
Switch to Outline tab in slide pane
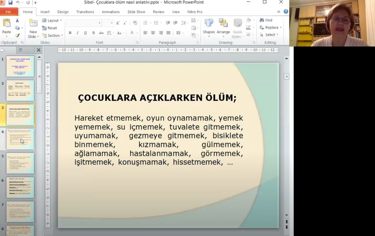pos(20,50)
